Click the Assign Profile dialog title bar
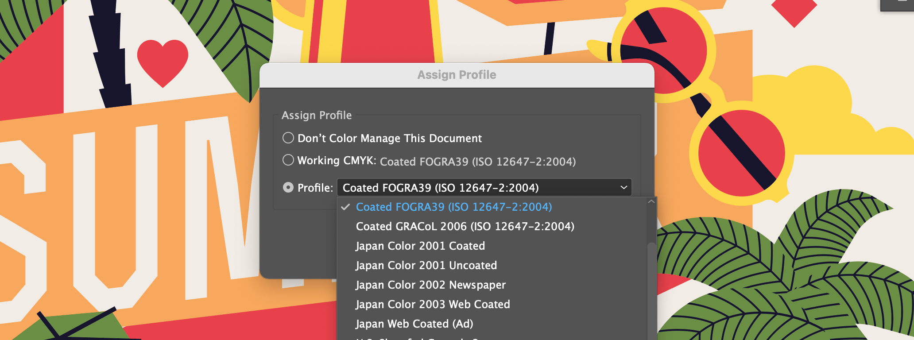 pyautogui.click(x=457, y=75)
